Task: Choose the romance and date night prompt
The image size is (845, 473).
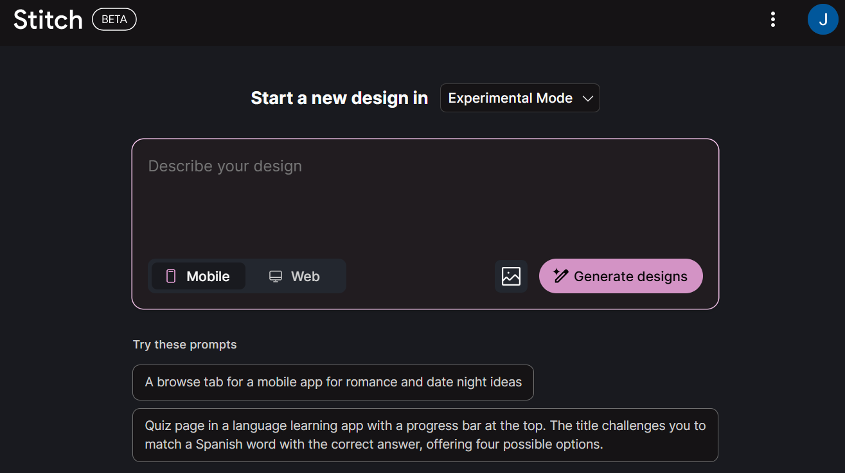Action: click(x=333, y=383)
